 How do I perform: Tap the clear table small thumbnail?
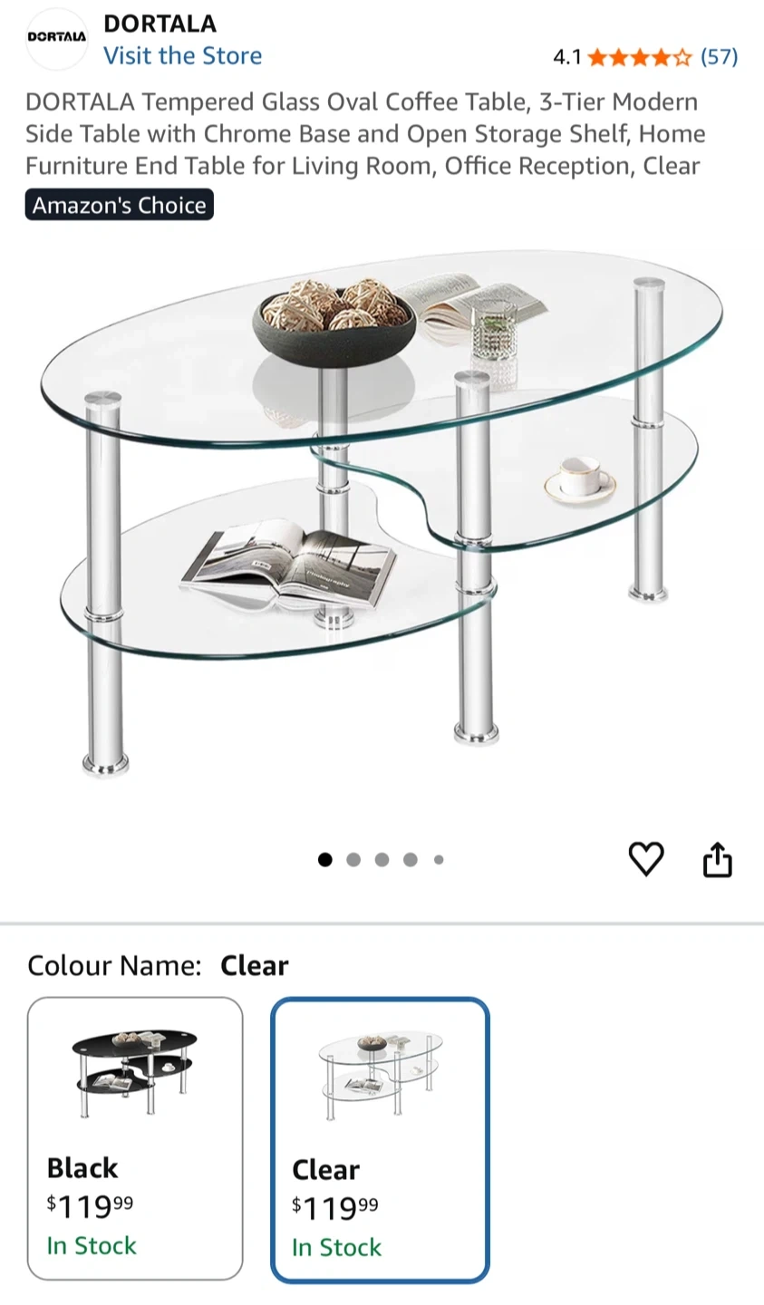(x=380, y=1075)
